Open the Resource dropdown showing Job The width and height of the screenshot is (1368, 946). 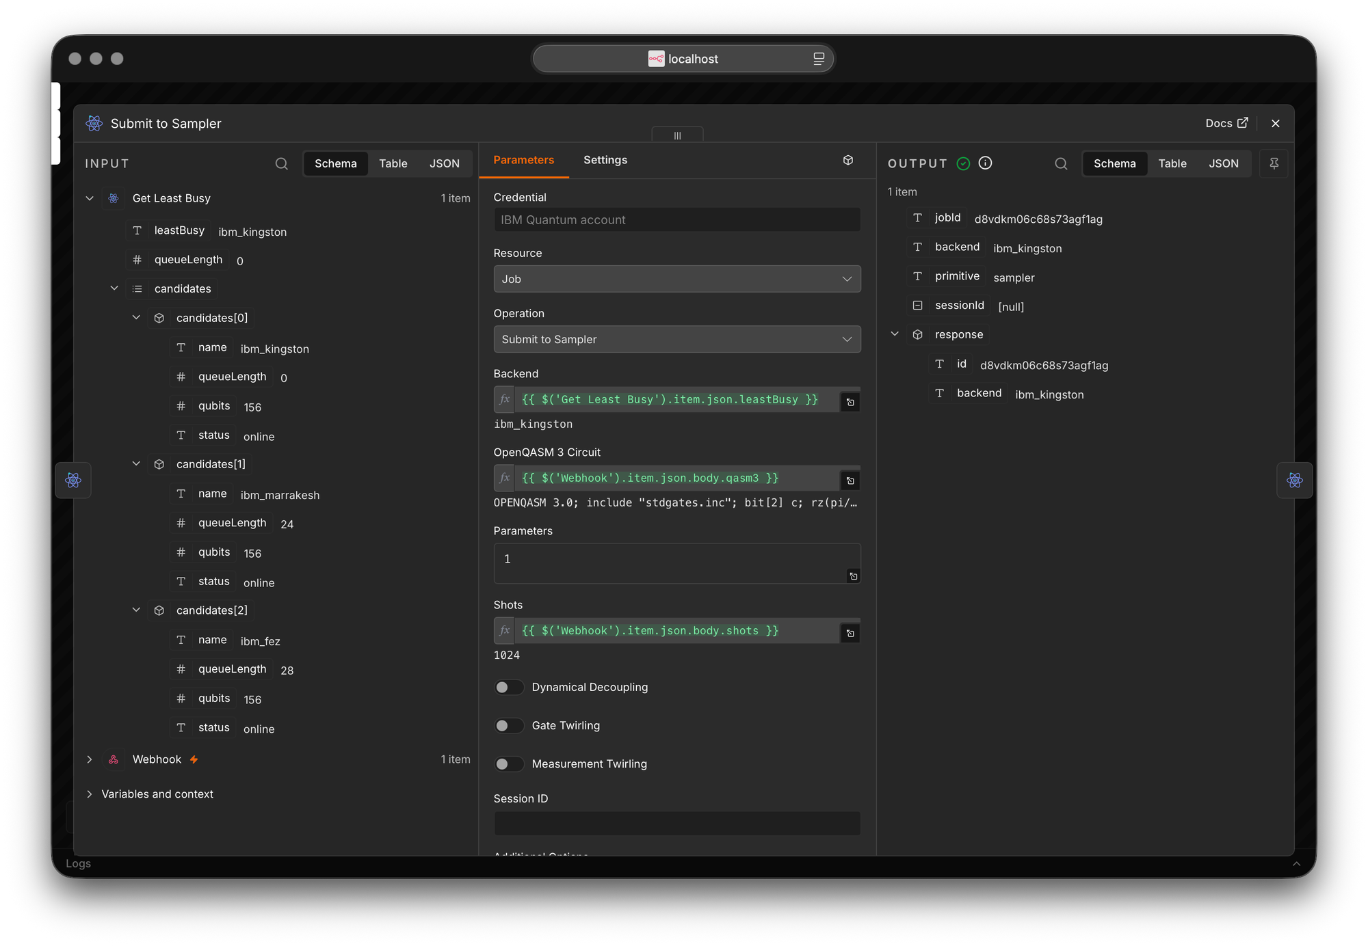click(677, 279)
